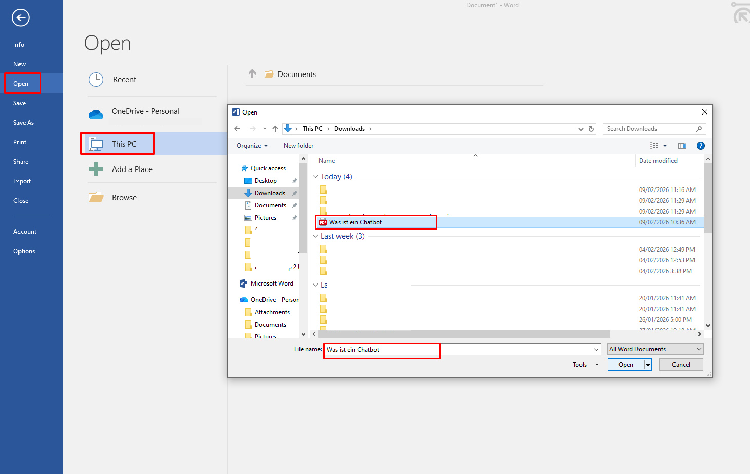Click the Refresh icon in the address bar
This screenshot has width=750, height=474.
point(591,128)
